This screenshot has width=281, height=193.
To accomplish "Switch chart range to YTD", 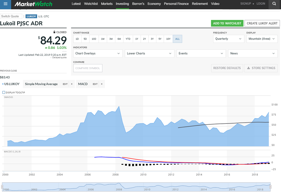I will click(128, 39).
